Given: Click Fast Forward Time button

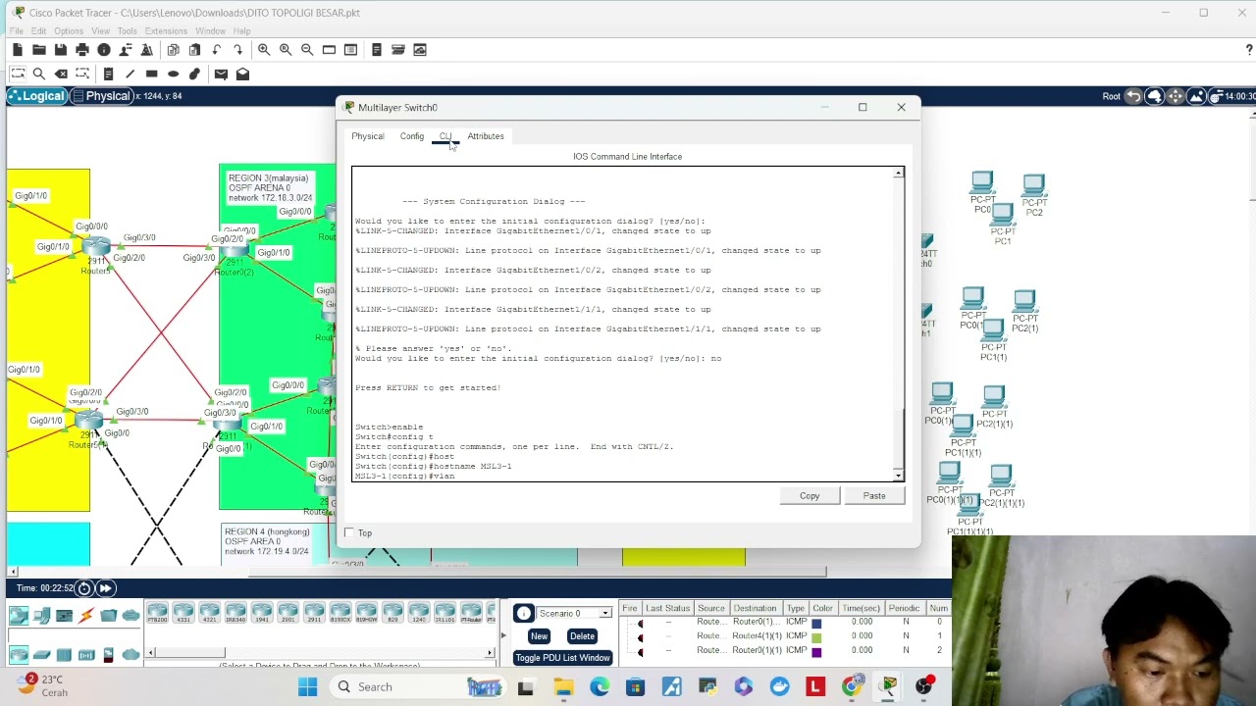Looking at the screenshot, I should pos(105,588).
